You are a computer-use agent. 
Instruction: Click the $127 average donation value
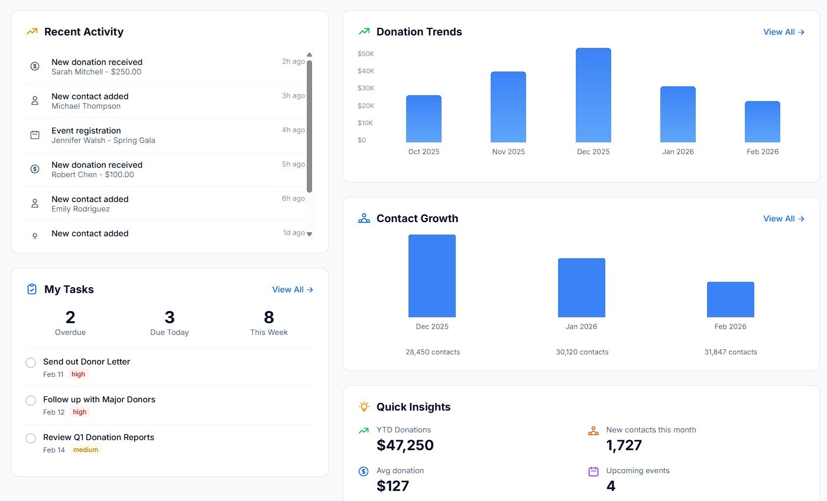coord(393,486)
